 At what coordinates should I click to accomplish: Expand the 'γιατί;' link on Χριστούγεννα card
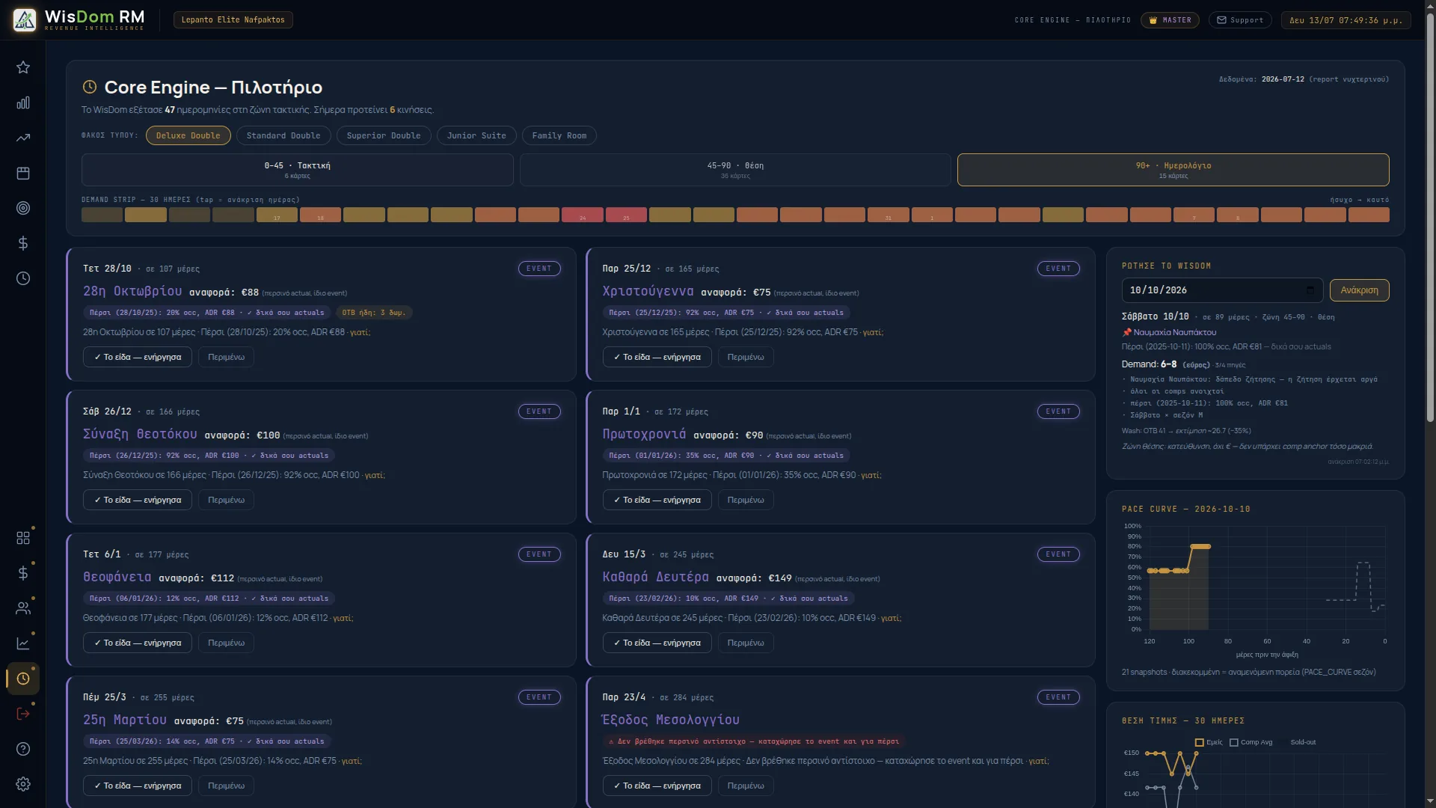pyautogui.click(x=873, y=332)
